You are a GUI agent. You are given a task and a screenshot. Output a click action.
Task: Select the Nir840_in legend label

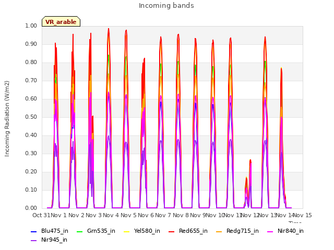[291, 231]
